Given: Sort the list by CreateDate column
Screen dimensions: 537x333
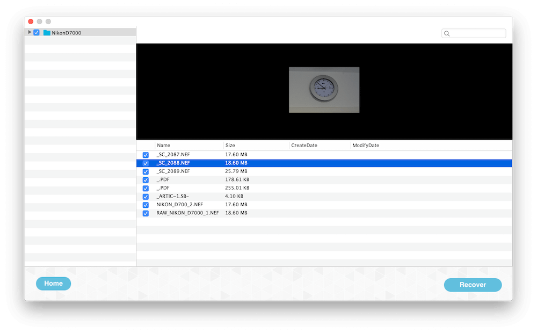Looking at the screenshot, I should (304, 145).
